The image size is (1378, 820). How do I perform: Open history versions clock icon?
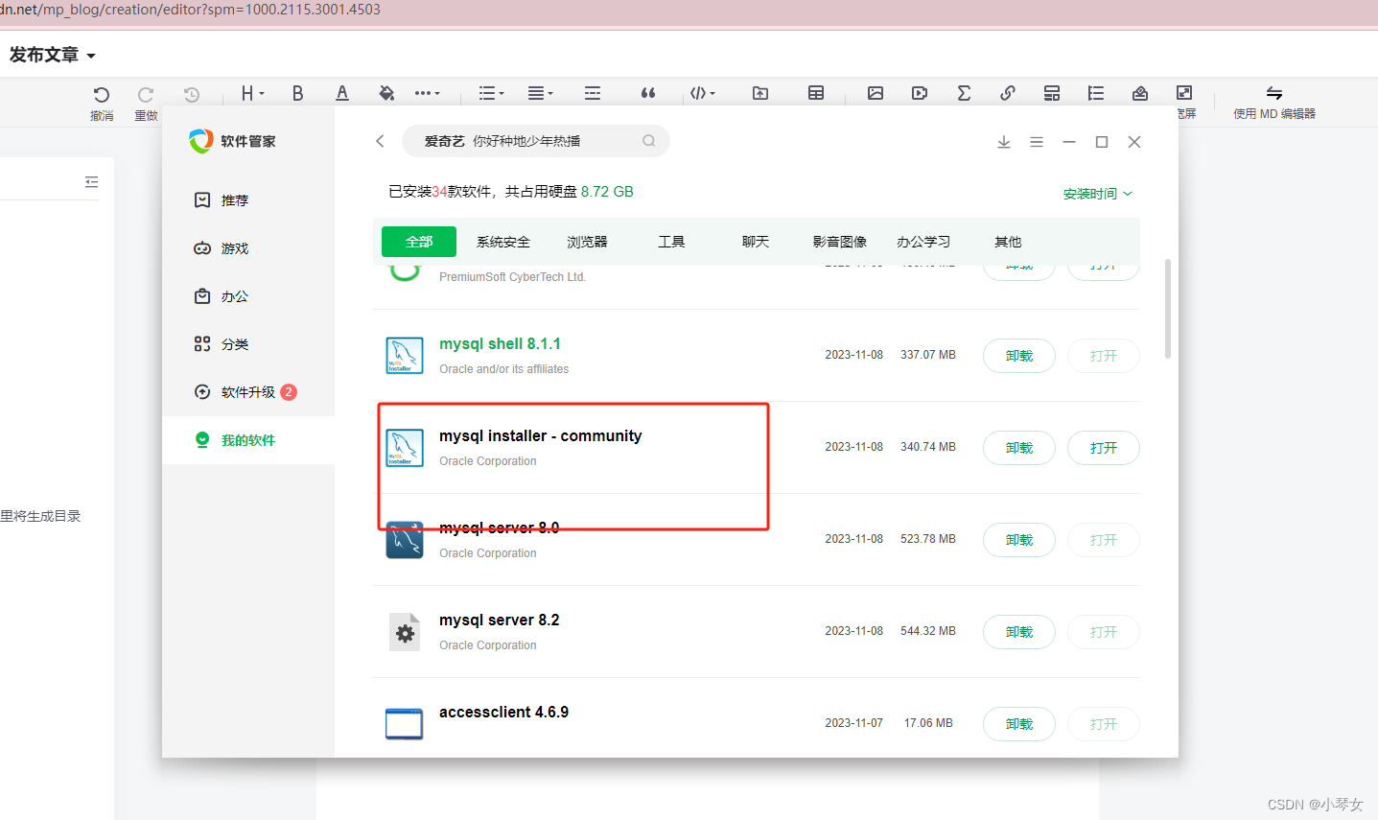(192, 94)
